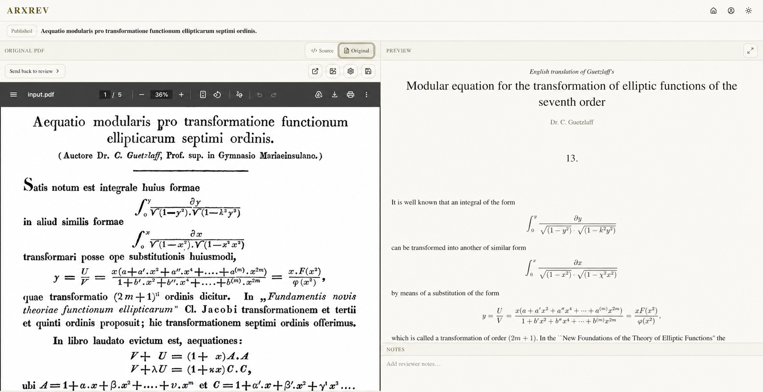The width and height of the screenshot is (763, 392).
Task: Open the PDF more actions menu
Action: [x=366, y=95]
